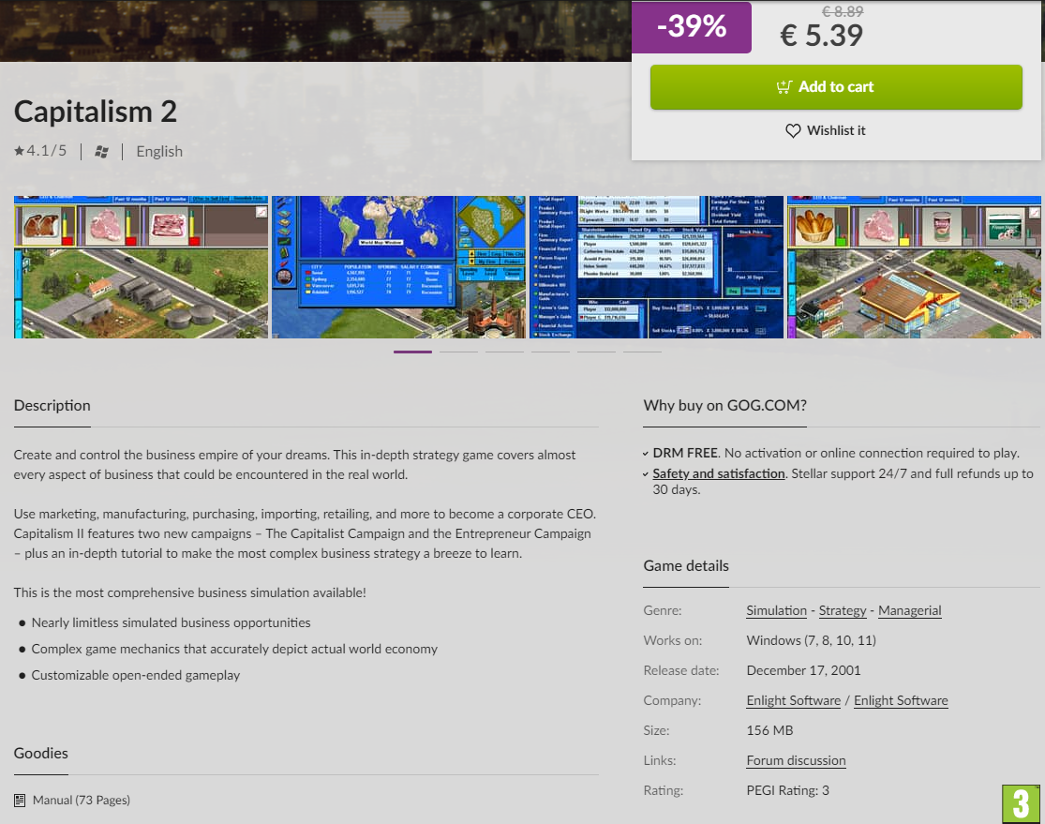Click the PEGI 3 rating badge
Screen dimensions: 1045x824
pos(1021,804)
